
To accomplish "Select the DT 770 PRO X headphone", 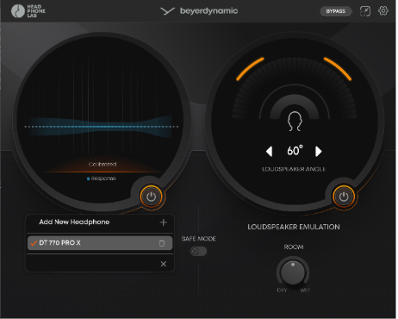I will (100, 243).
